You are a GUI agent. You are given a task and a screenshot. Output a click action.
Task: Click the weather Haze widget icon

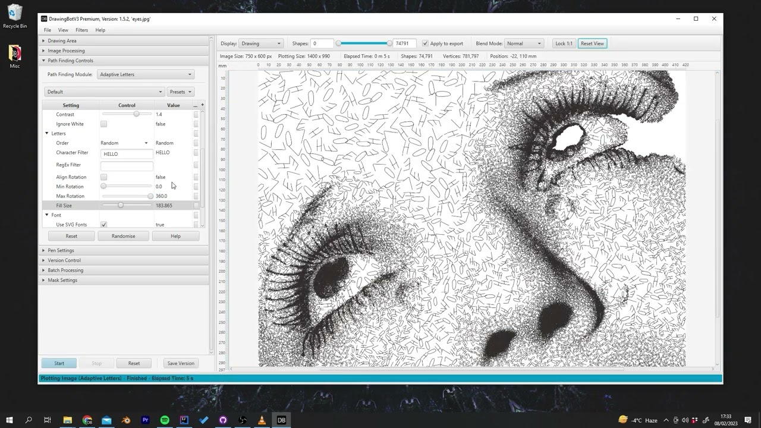tap(623, 420)
